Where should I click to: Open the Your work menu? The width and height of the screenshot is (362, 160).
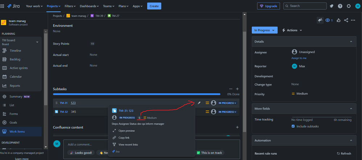(34, 6)
